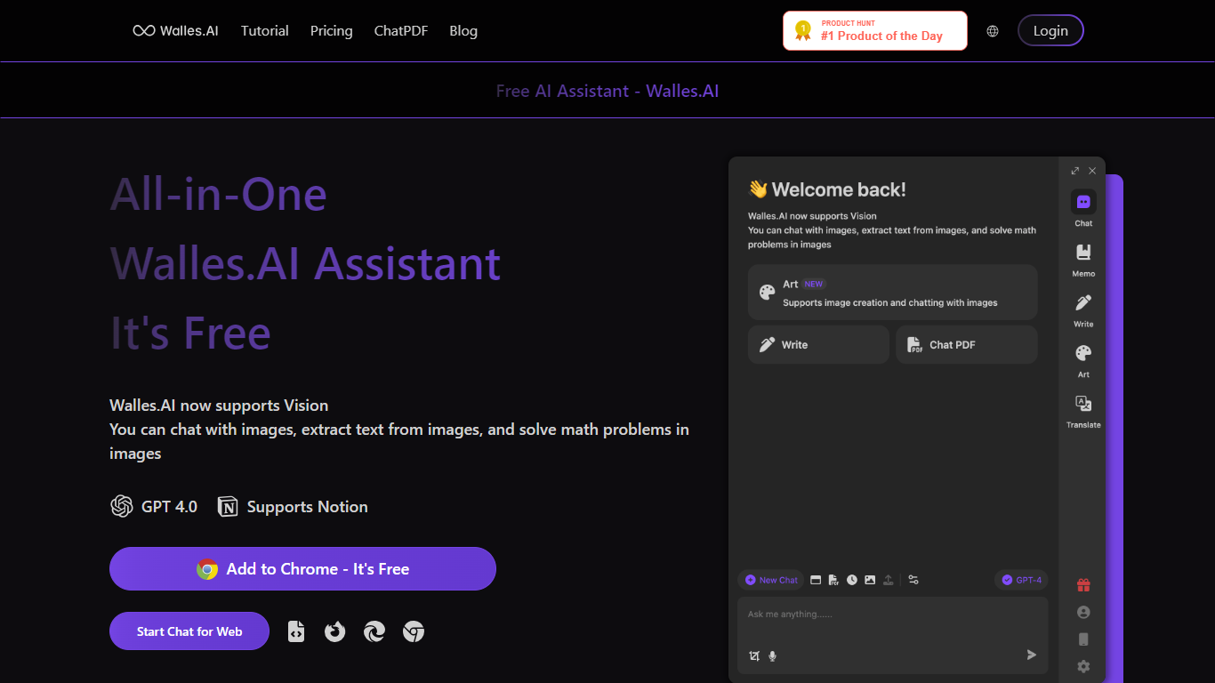
Task: Click the Start Chat for Web button
Action: click(x=189, y=631)
